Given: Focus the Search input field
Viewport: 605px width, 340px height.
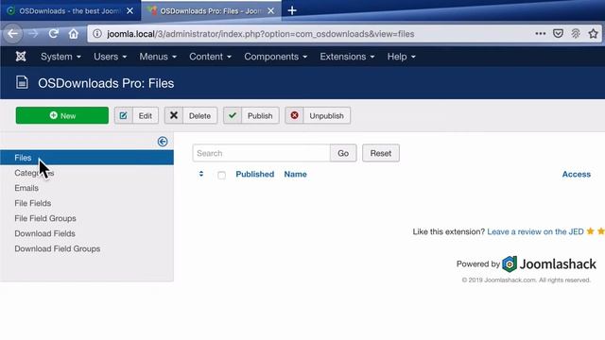Looking at the screenshot, I should 262,153.
